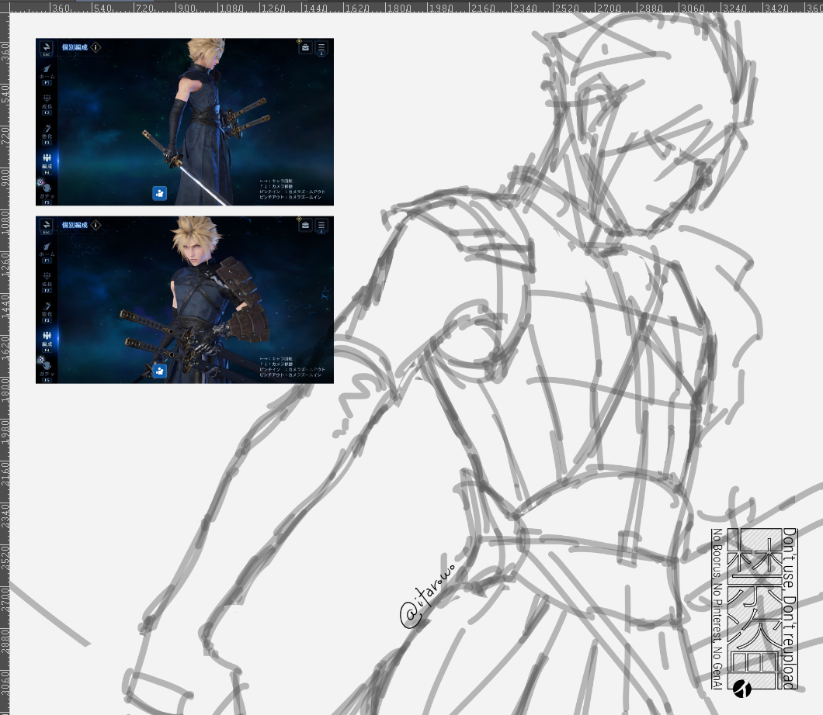This screenshot has width=823, height=715.
Task: Click the highlighted 編成 icon in the side-view reference
Action: coord(47,161)
